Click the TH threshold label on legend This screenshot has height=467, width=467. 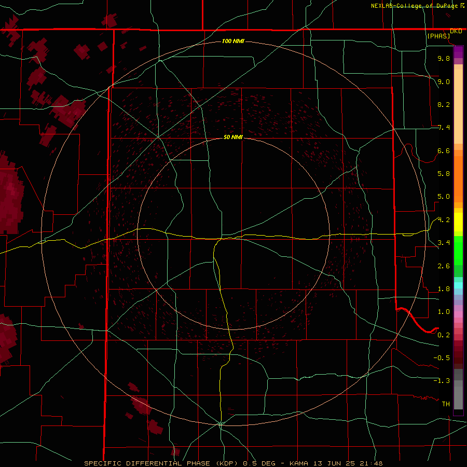click(446, 404)
